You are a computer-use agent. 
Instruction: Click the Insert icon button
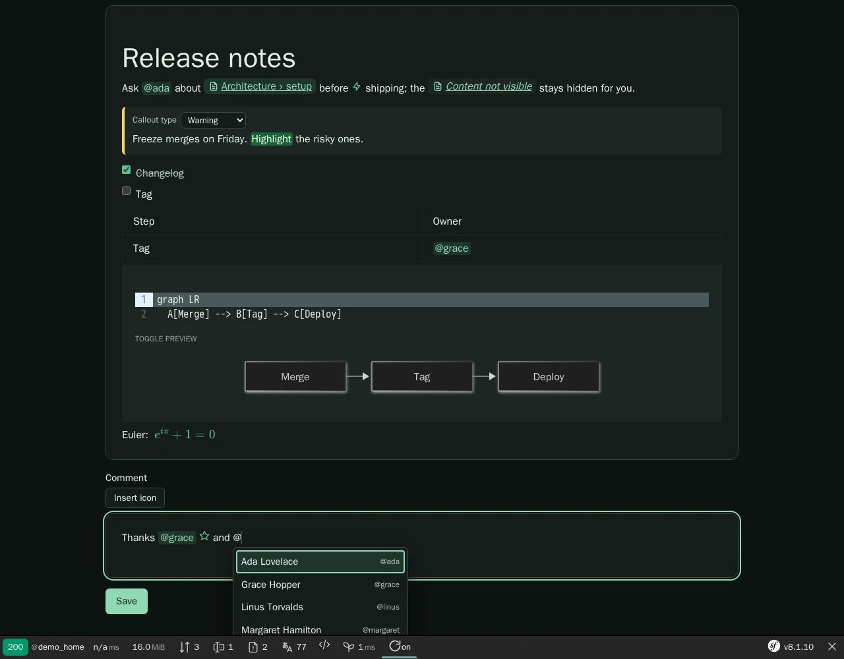(135, 498)
